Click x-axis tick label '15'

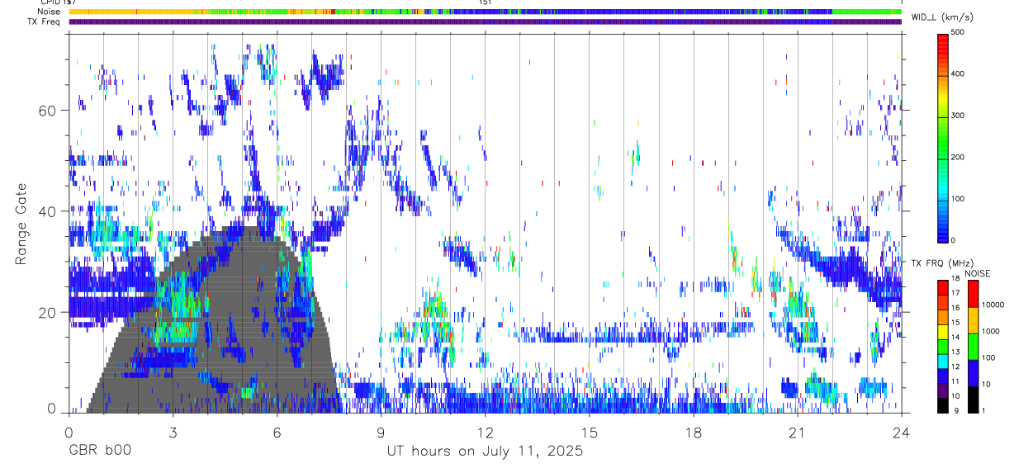(590, 433)
